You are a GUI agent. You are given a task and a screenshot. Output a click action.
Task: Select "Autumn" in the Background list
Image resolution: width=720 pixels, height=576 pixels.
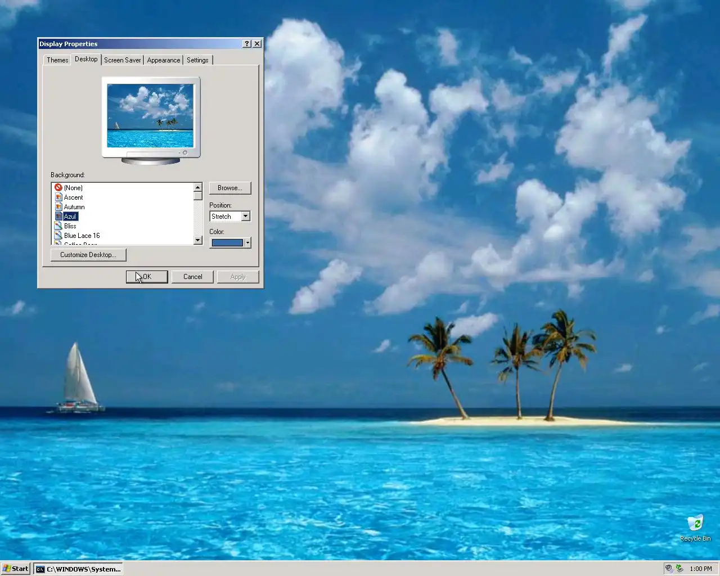click(74, 207)
